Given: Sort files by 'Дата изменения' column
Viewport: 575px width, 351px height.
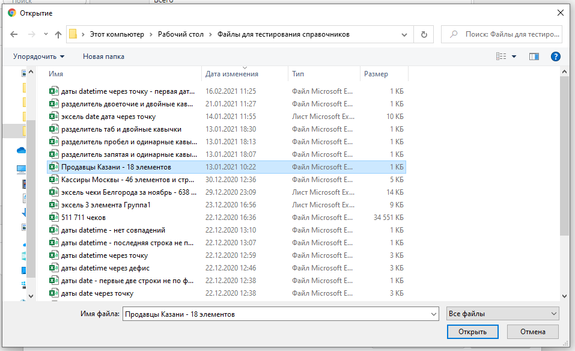Looking at the screenshot, I should click(232, 74).
